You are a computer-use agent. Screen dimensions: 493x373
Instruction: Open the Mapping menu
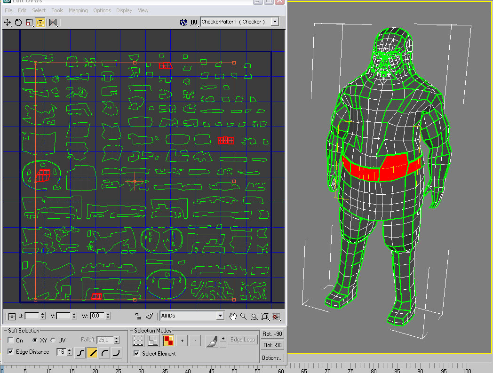(78, 10)
